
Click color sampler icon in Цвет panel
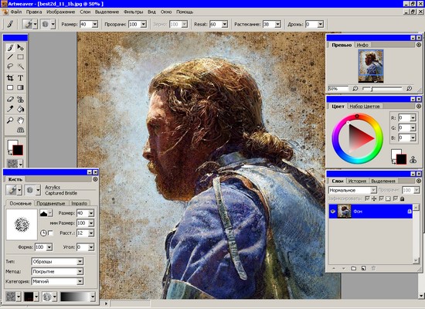click(413, 160)
